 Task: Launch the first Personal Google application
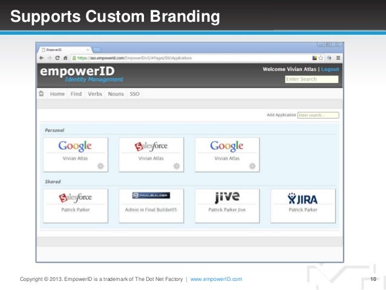(x=76, y=154)
